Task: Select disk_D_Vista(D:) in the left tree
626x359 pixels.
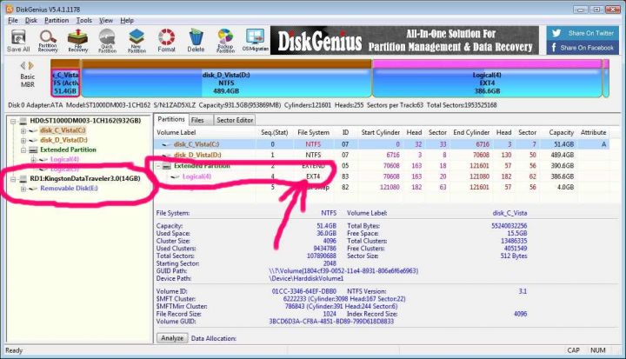Action: pyautogui.click(x=63, y=140)
